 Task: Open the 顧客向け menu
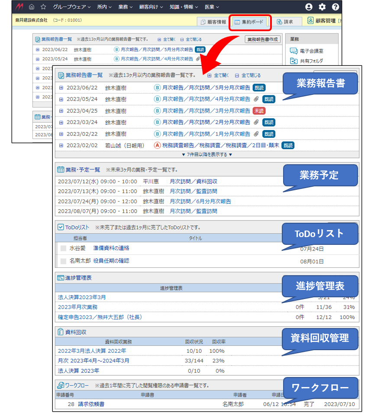(152, 7)
